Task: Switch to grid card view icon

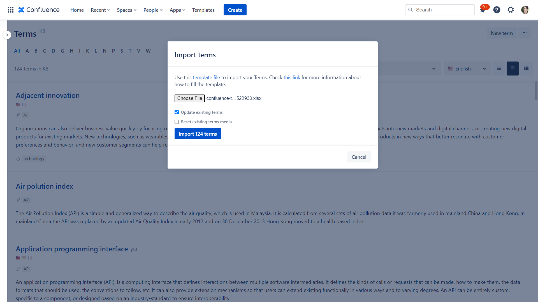Action: point(526,69)
